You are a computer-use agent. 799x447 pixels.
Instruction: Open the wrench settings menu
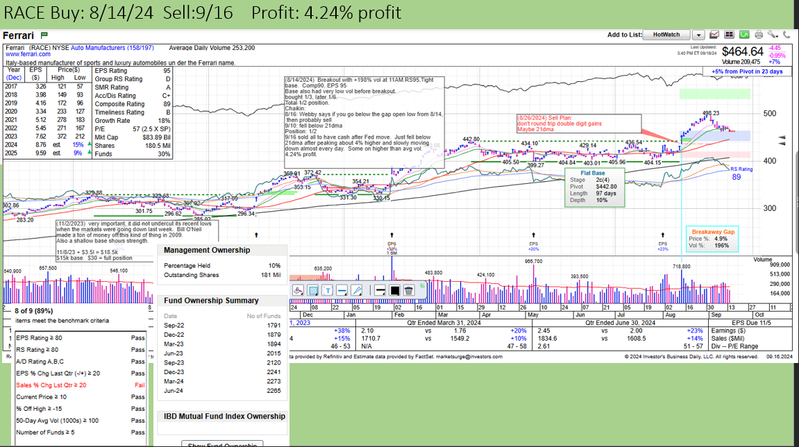point(773,35)
